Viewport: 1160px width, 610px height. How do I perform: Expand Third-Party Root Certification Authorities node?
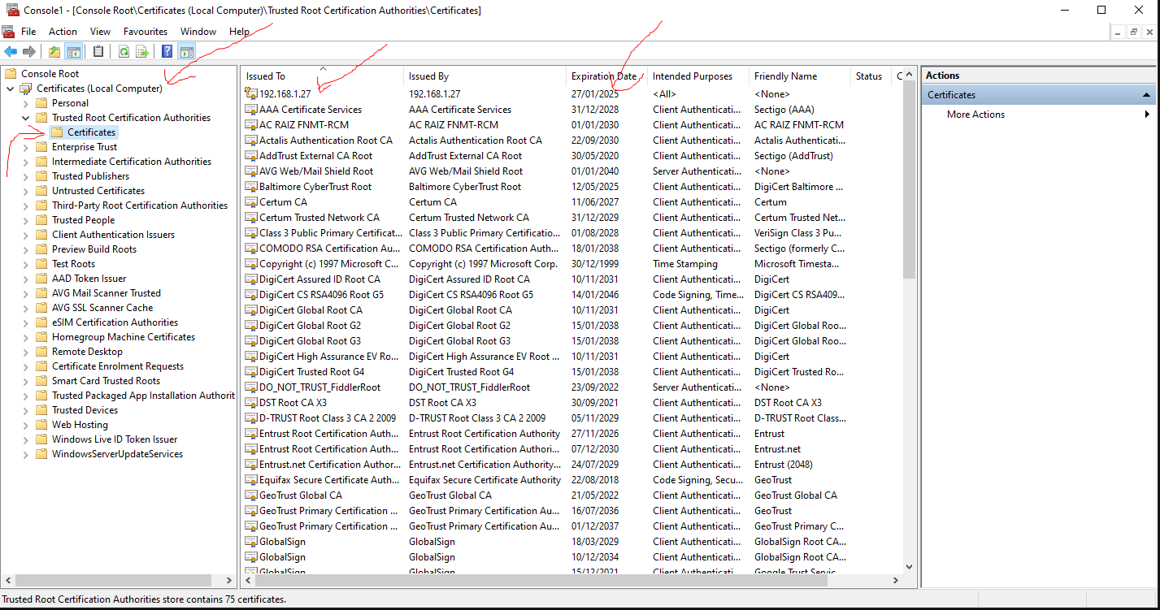click(25, 205)
